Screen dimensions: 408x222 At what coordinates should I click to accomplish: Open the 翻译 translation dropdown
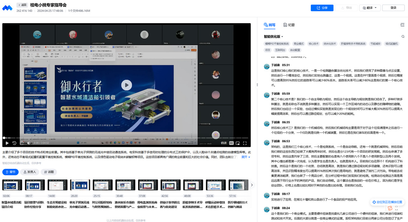coord(369,8)
